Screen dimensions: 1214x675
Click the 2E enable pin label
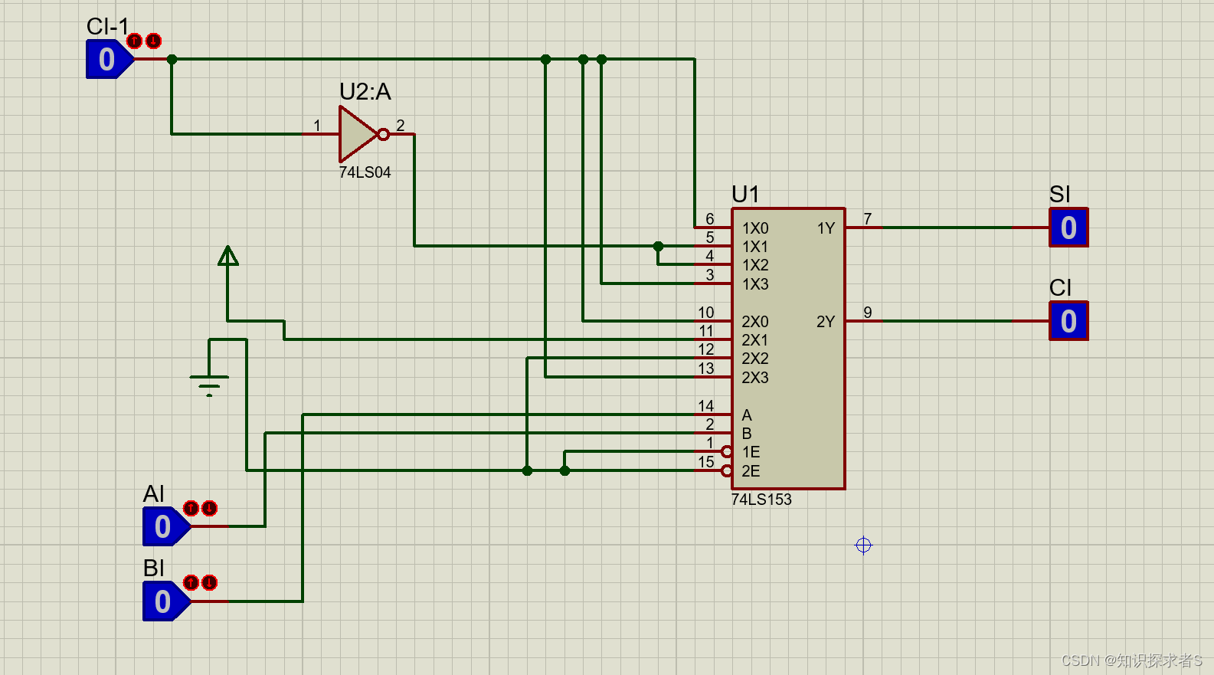751,471
